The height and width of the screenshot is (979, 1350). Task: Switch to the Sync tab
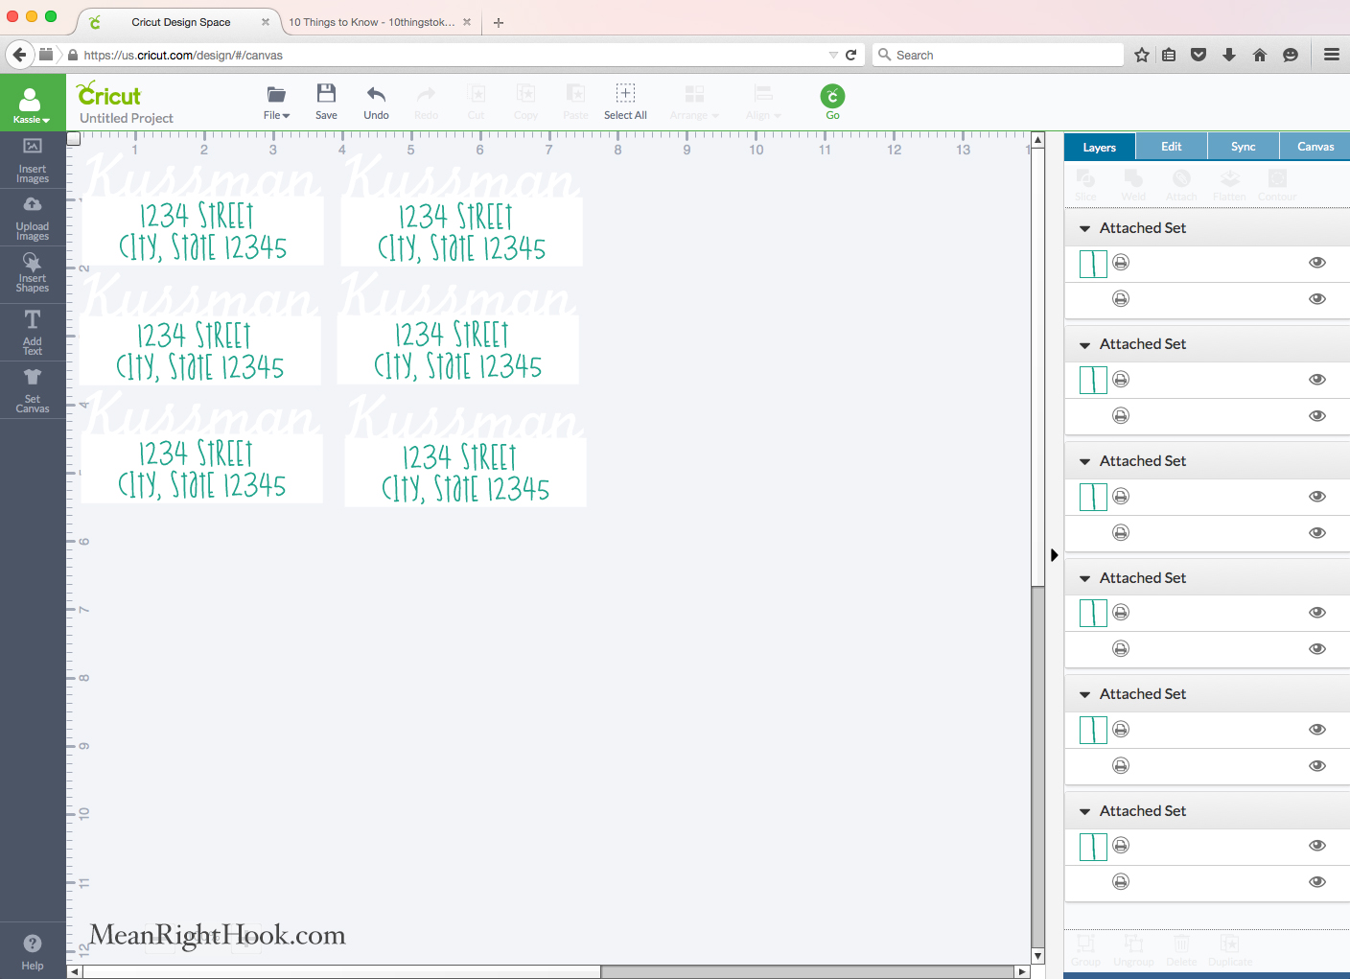click(x=1244, y=147)
